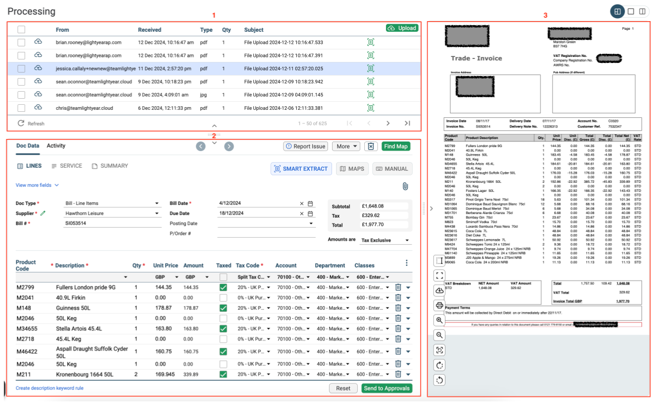Click the Find Map button
Viewport: 655px width, 405px height.
(x=396, y=146)
